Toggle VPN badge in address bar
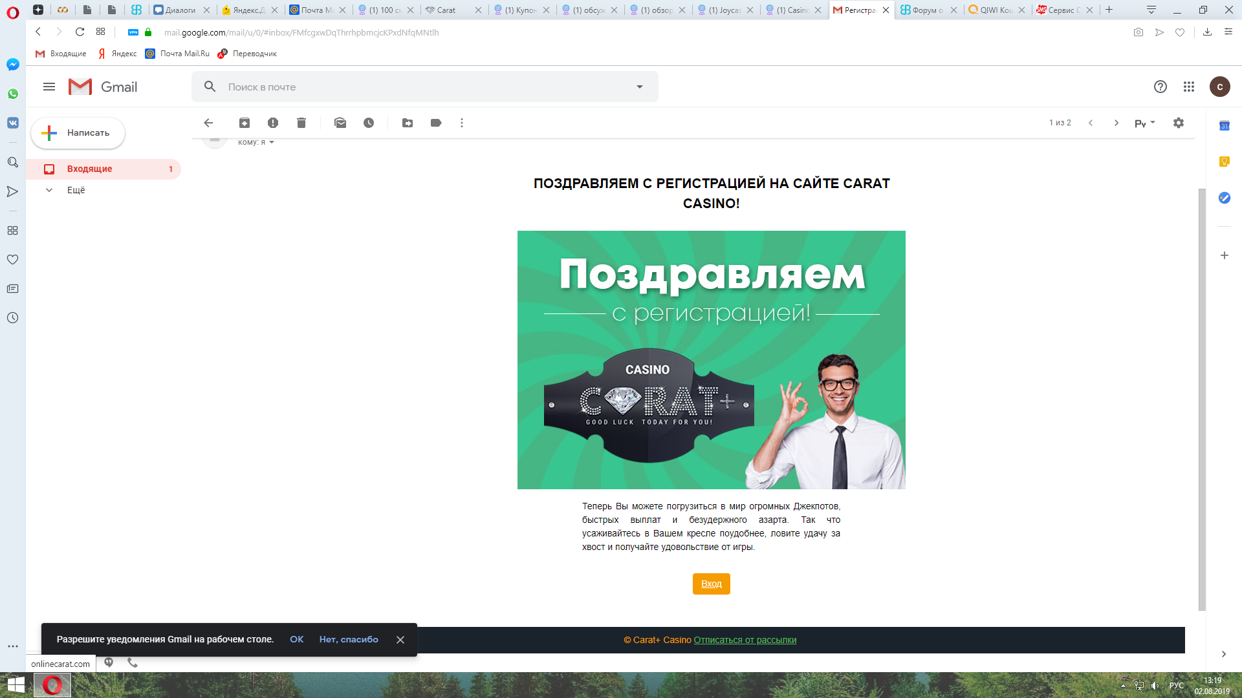 [133, 32]
